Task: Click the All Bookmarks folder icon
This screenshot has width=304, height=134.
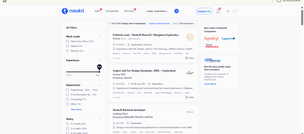Action: tap(279, 1)
